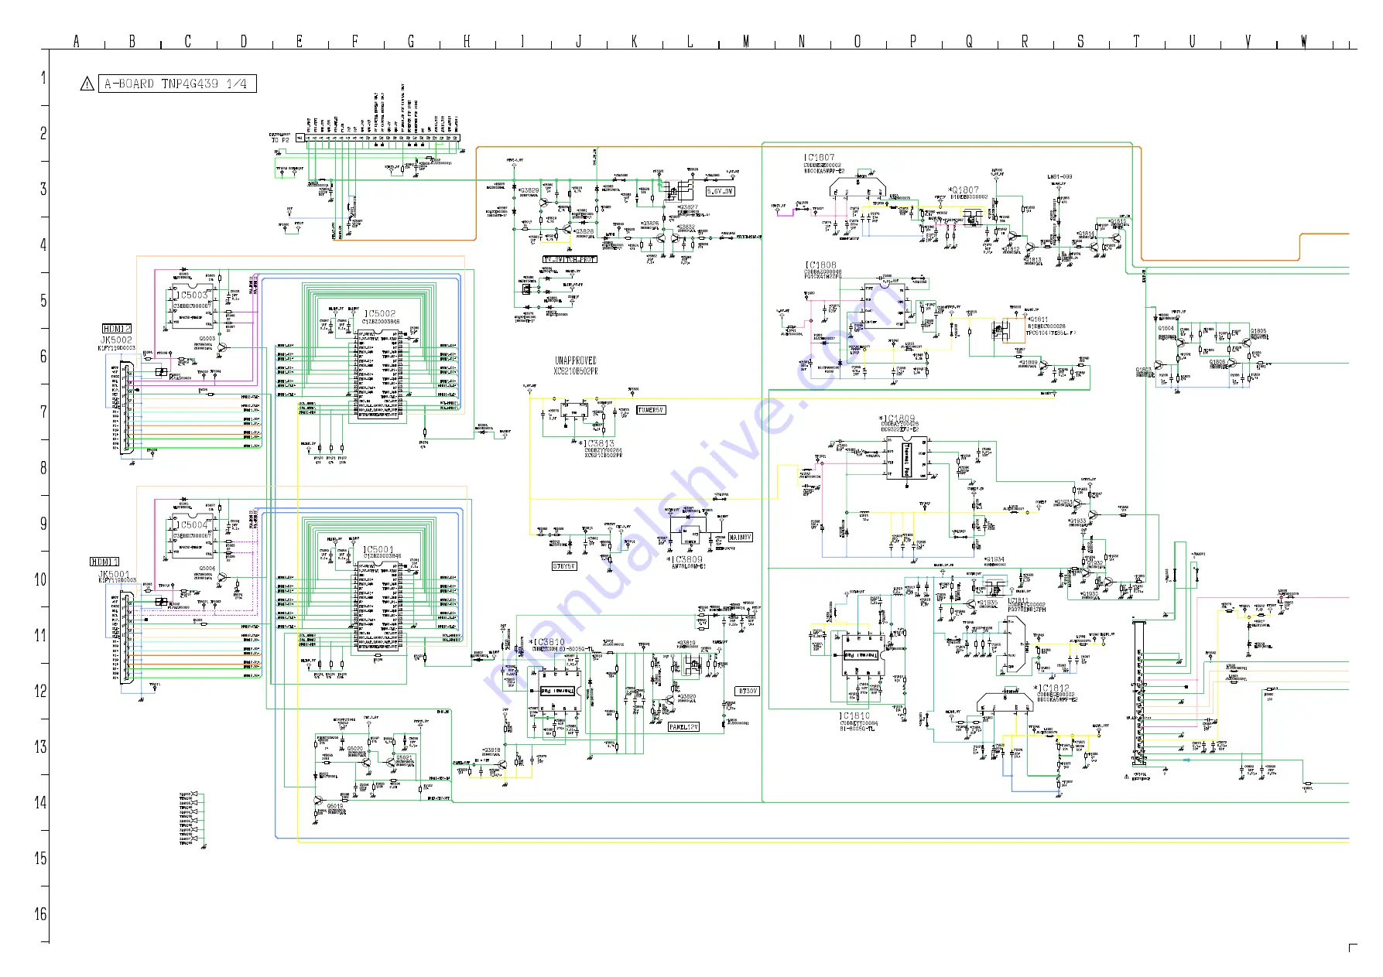Select the Q3828 transistor label
Screen dimensions: 1383x977
tap(583, 231)
